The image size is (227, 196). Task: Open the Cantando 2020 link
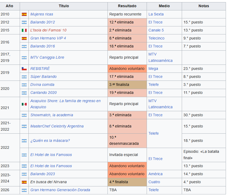43,93
